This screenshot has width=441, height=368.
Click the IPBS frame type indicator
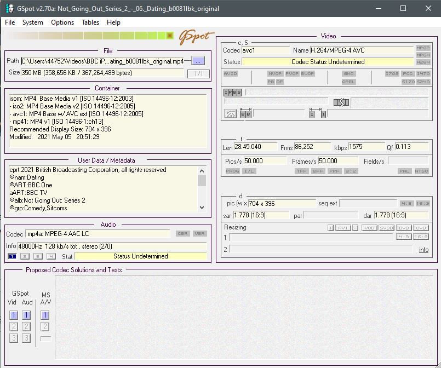pyautogui.click(x=232, y=93)
